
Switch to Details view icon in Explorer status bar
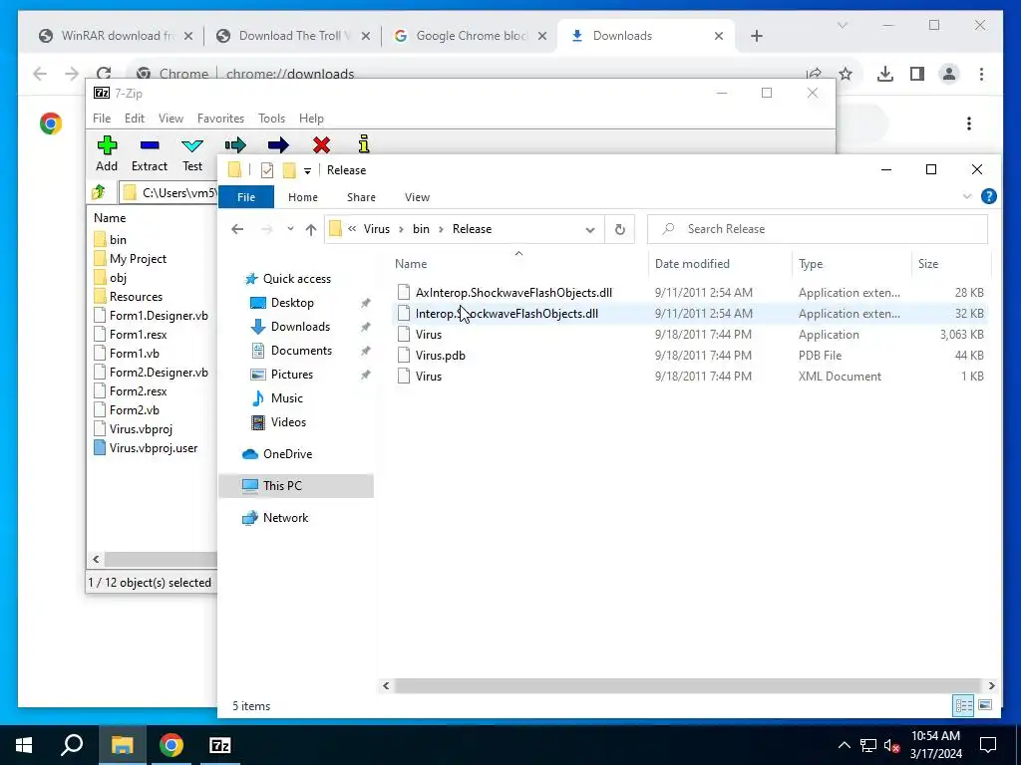[x=964, y=705]
